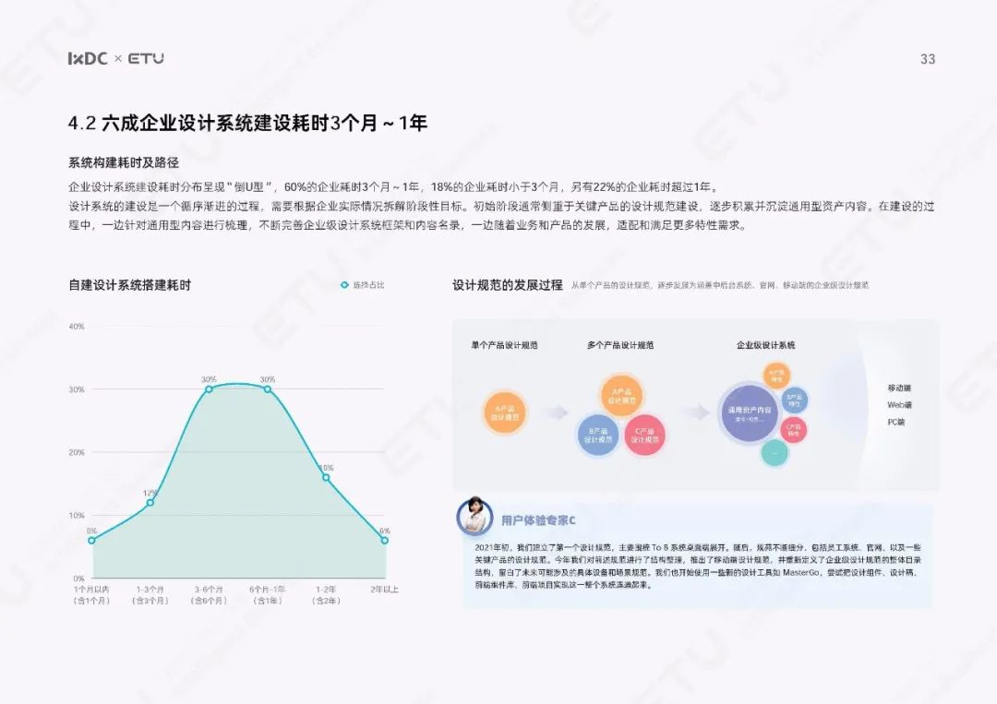Click the orange circle under 单个产品设计规范
Image resolution: width=997 pixels, height=704 pixels.
pos(507,412)
